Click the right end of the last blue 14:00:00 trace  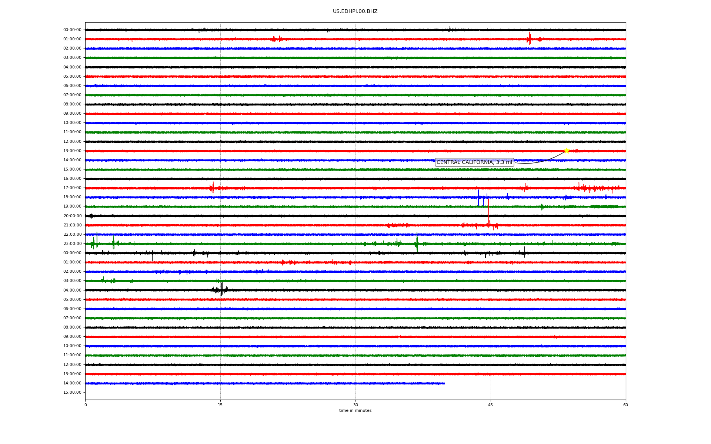click(x=444, y=383)
